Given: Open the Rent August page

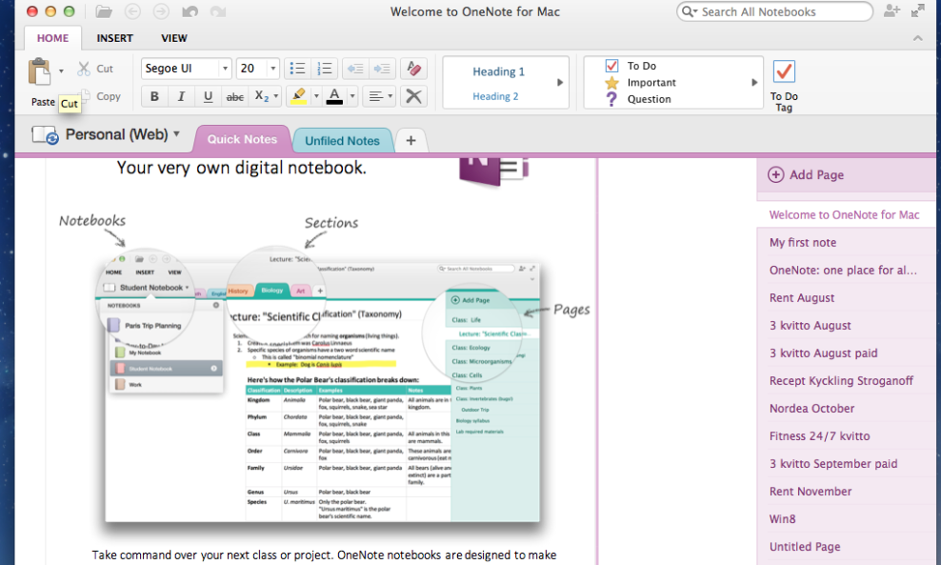Looking at the screenshot, I should (846, 298).
